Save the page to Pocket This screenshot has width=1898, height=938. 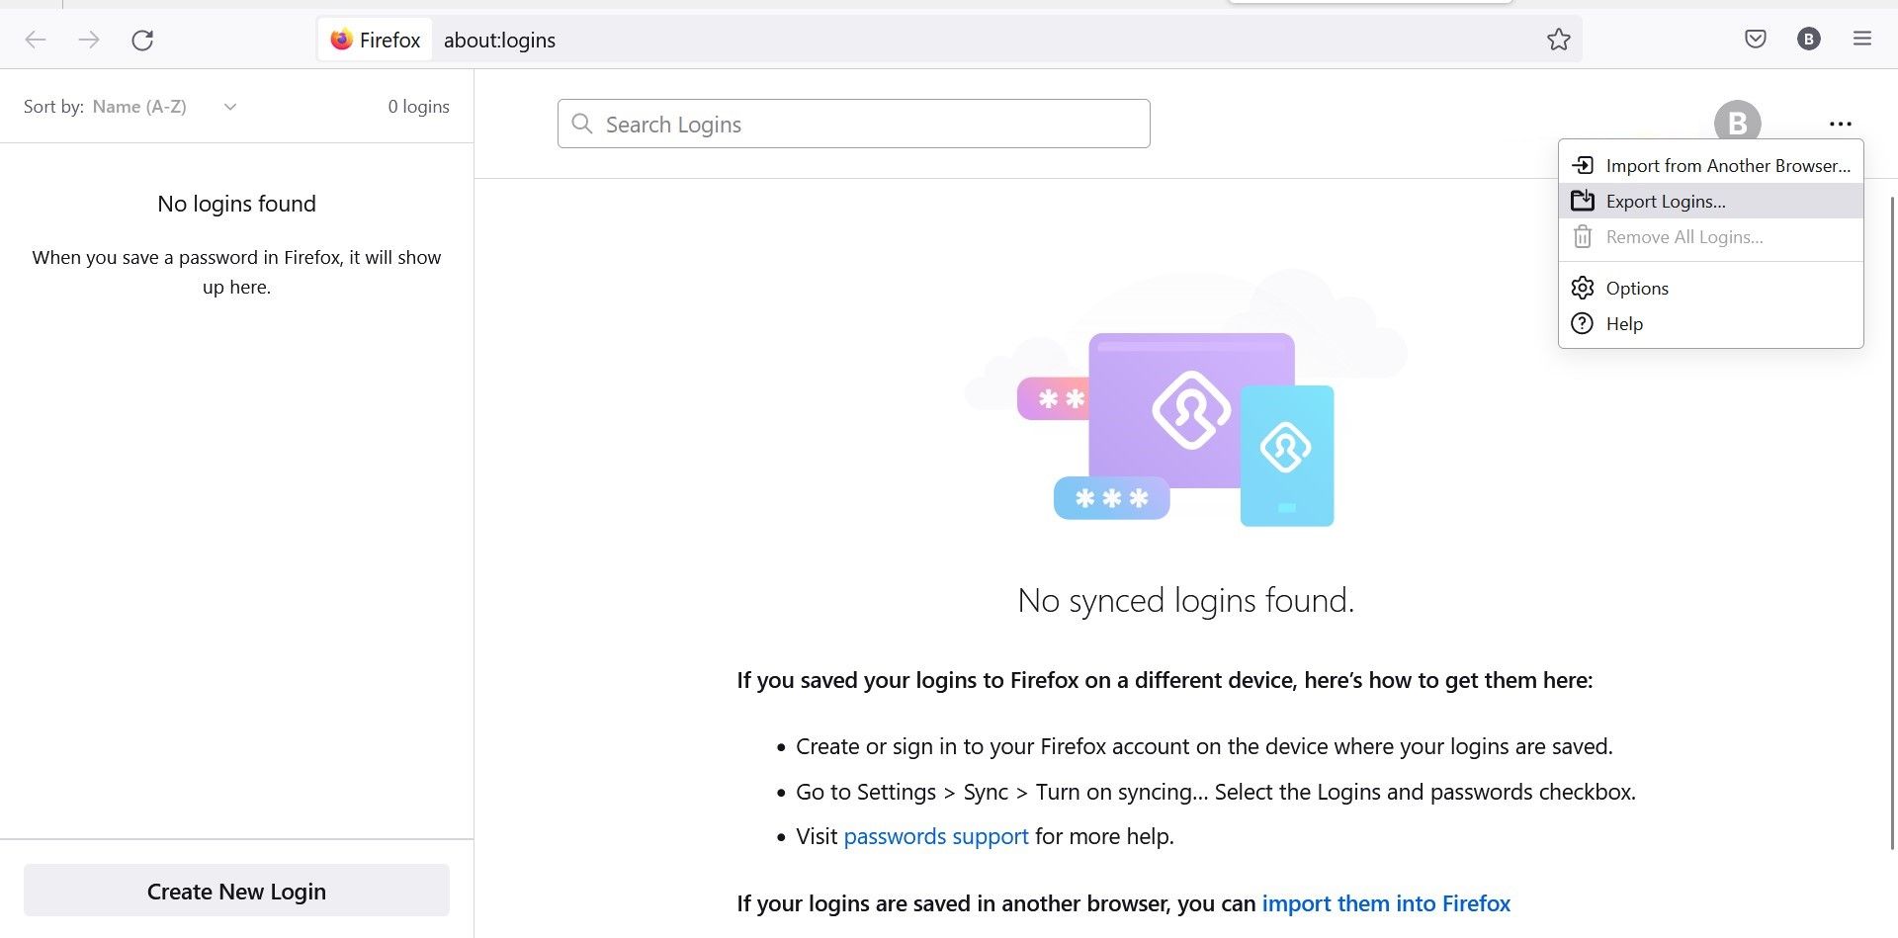pos(1757,39)
